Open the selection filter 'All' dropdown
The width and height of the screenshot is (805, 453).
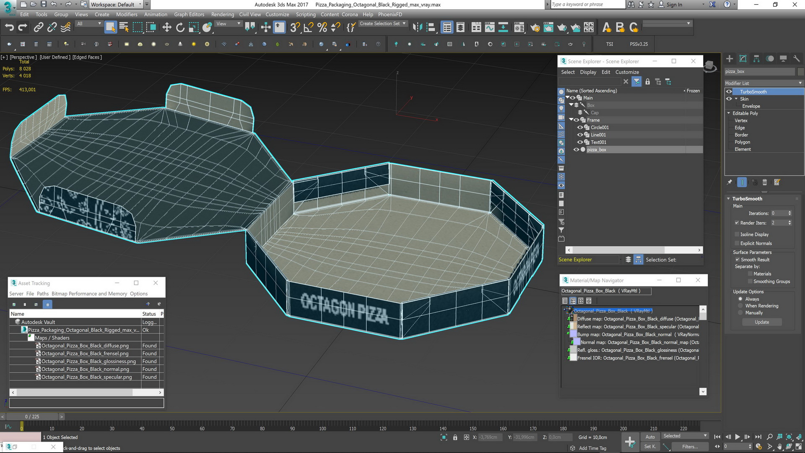click(x=89, y=24)
